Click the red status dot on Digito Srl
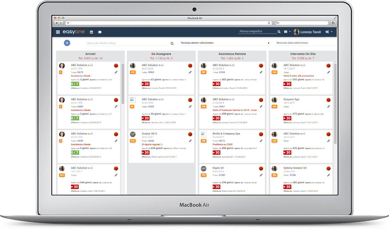Image resolution: width=389 pixels, height=230 pixels. pos(261,168)
